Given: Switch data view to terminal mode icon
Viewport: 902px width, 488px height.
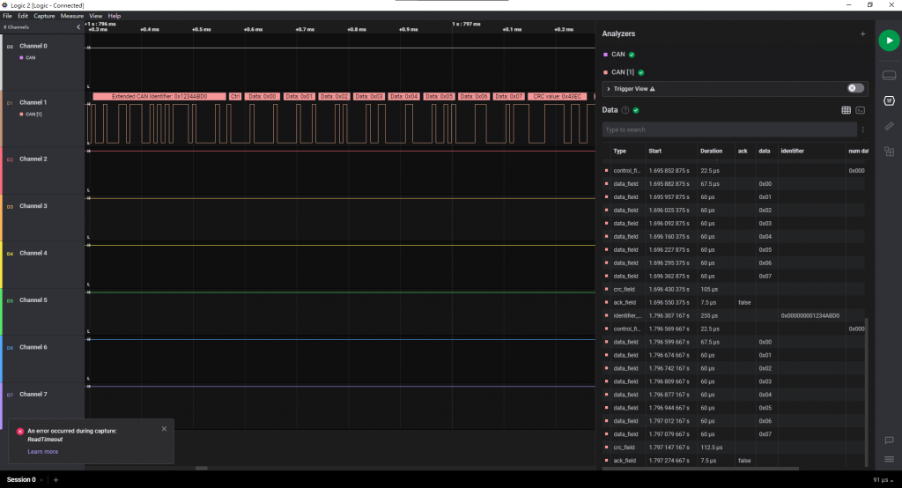Looking at the screenshot, I should click(860, 110).
